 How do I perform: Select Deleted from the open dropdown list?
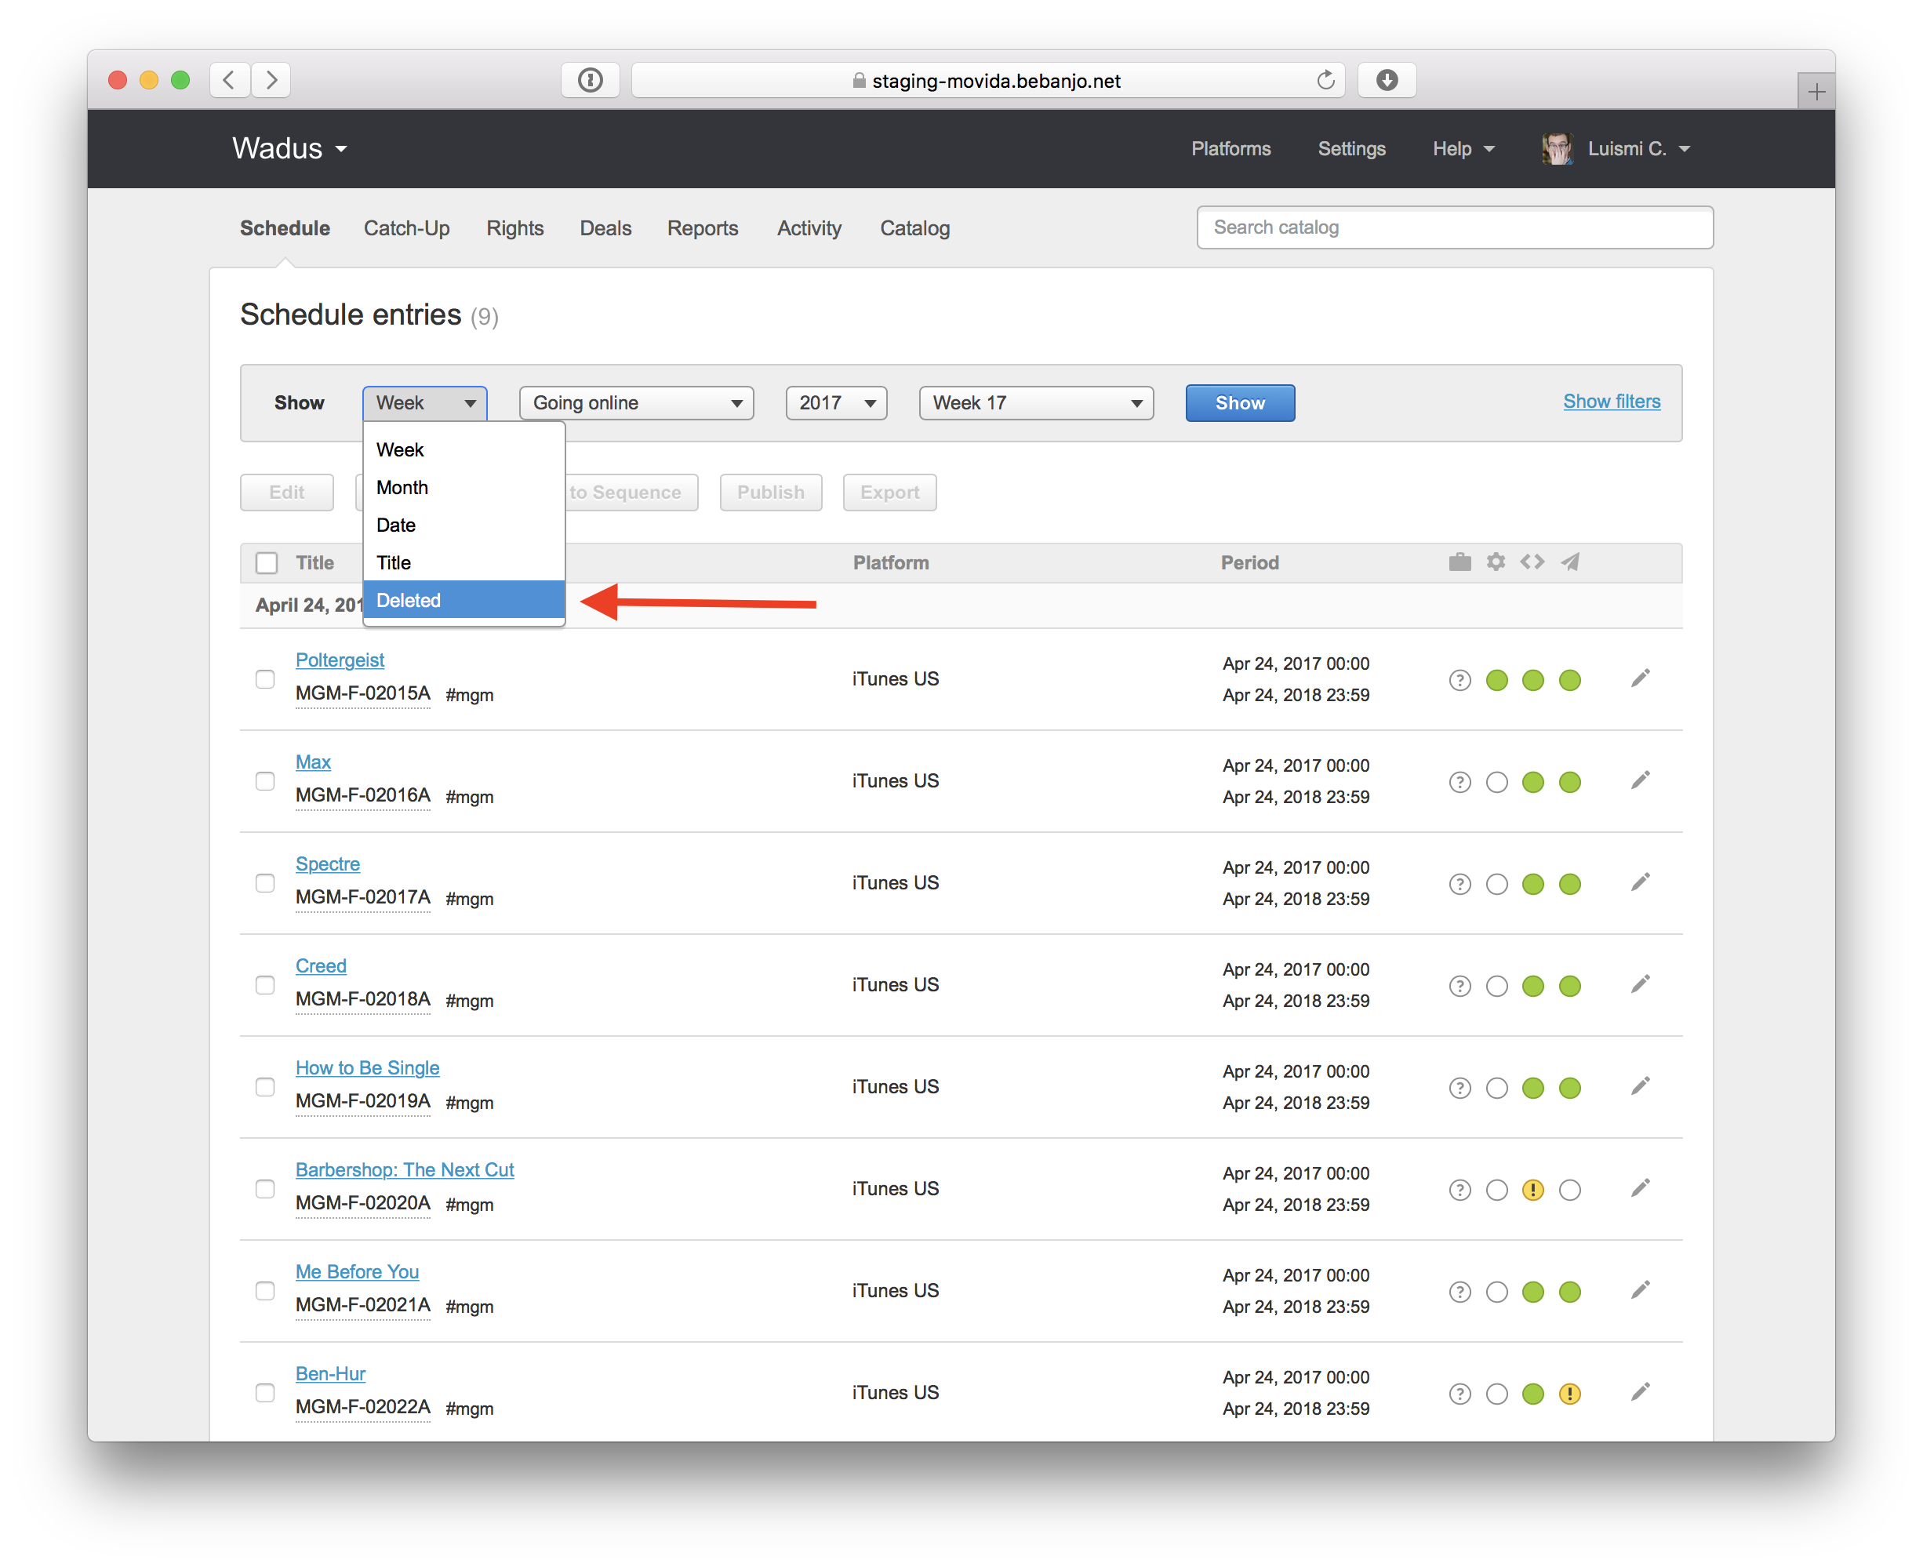(463, 600)
